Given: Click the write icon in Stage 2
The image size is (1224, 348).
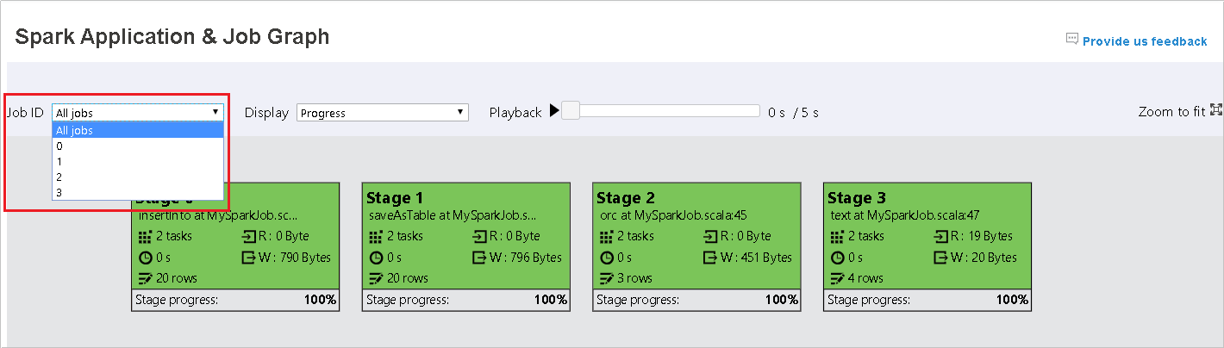Looking at the screenshot, I should [x=711, y=258].
